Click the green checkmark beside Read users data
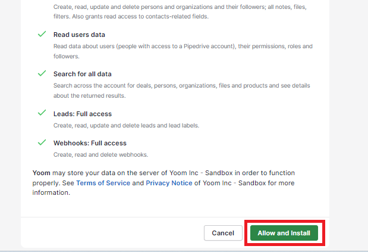The image size is (368, 252). pos(42,35)
